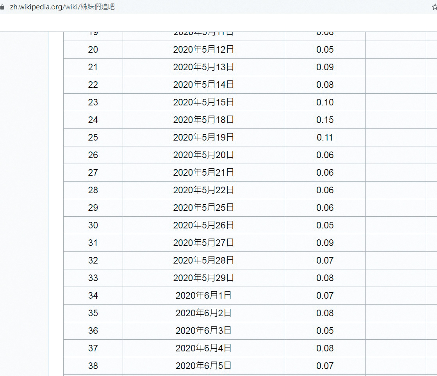Click the date cell 2020年5月15日
Screen dimensions: 437x376
[x=203, y=102]
